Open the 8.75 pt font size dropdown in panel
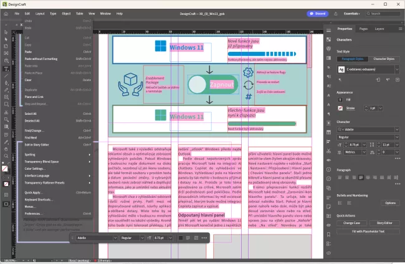This screenshot has height=264, width=405. click(x=364, y=145)
